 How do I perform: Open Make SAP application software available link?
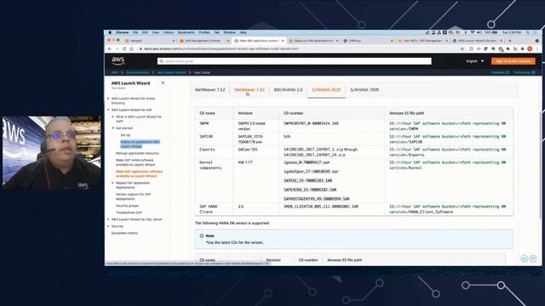point(139,173)
